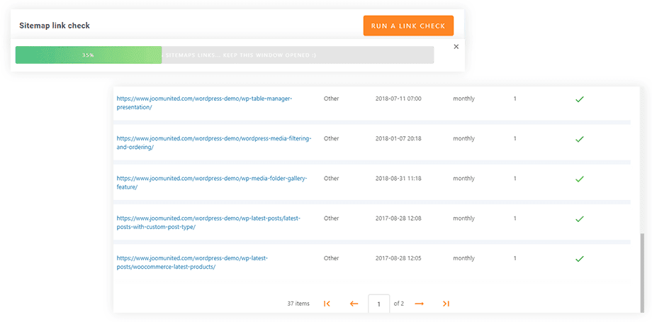Click checkmark for custom-post-type row
Image resolution: width=652 pixels, height=322 pixels.
tap(579, 218)
